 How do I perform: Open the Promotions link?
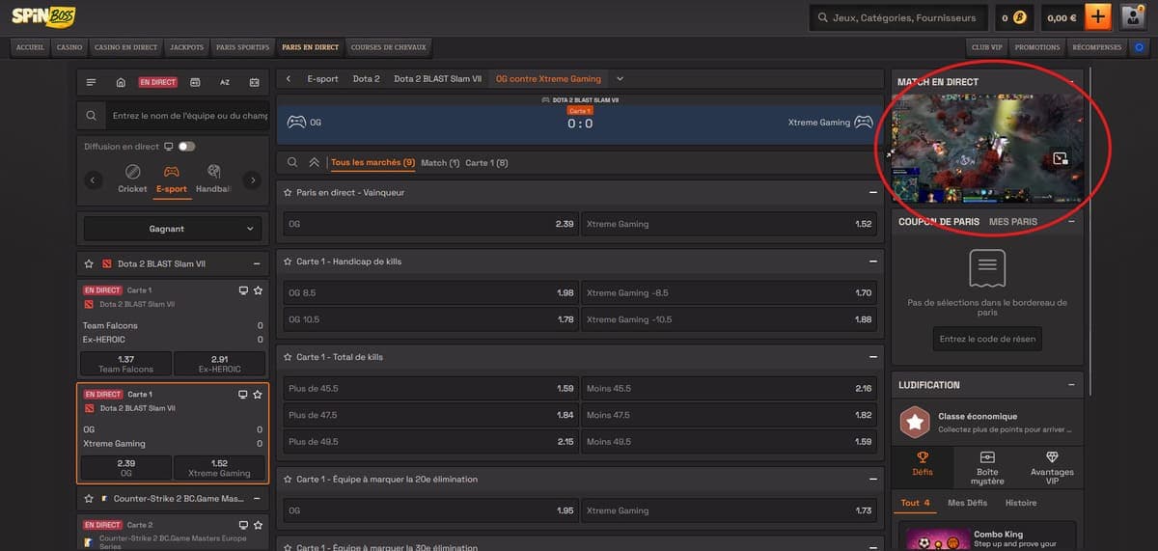(x=1037, y=46)
